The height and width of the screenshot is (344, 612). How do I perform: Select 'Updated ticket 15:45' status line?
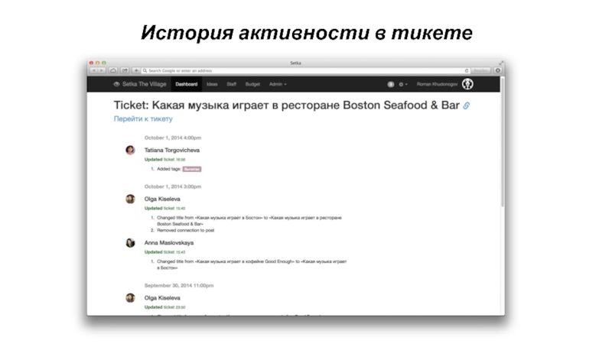[164, 208]
